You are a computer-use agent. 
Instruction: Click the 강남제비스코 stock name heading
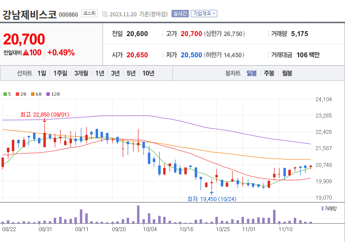tap(30, 14)
